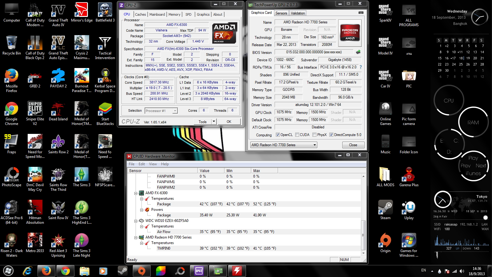Collapse the Powers tree node
The image size is (492, 277).
[x=142, y=210]
